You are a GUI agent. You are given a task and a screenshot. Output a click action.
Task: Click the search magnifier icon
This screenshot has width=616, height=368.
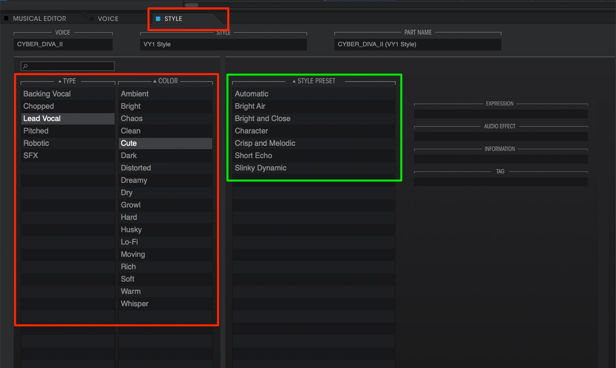tap(25, 66)
